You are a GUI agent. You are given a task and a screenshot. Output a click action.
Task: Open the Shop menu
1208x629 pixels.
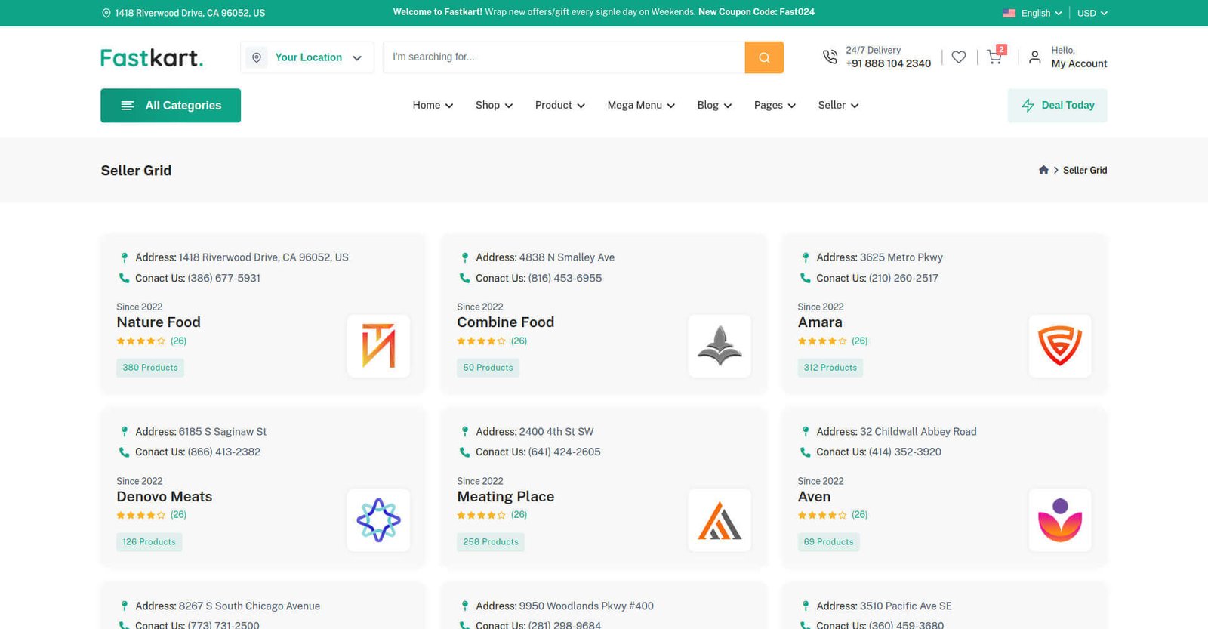click(494, 106)
